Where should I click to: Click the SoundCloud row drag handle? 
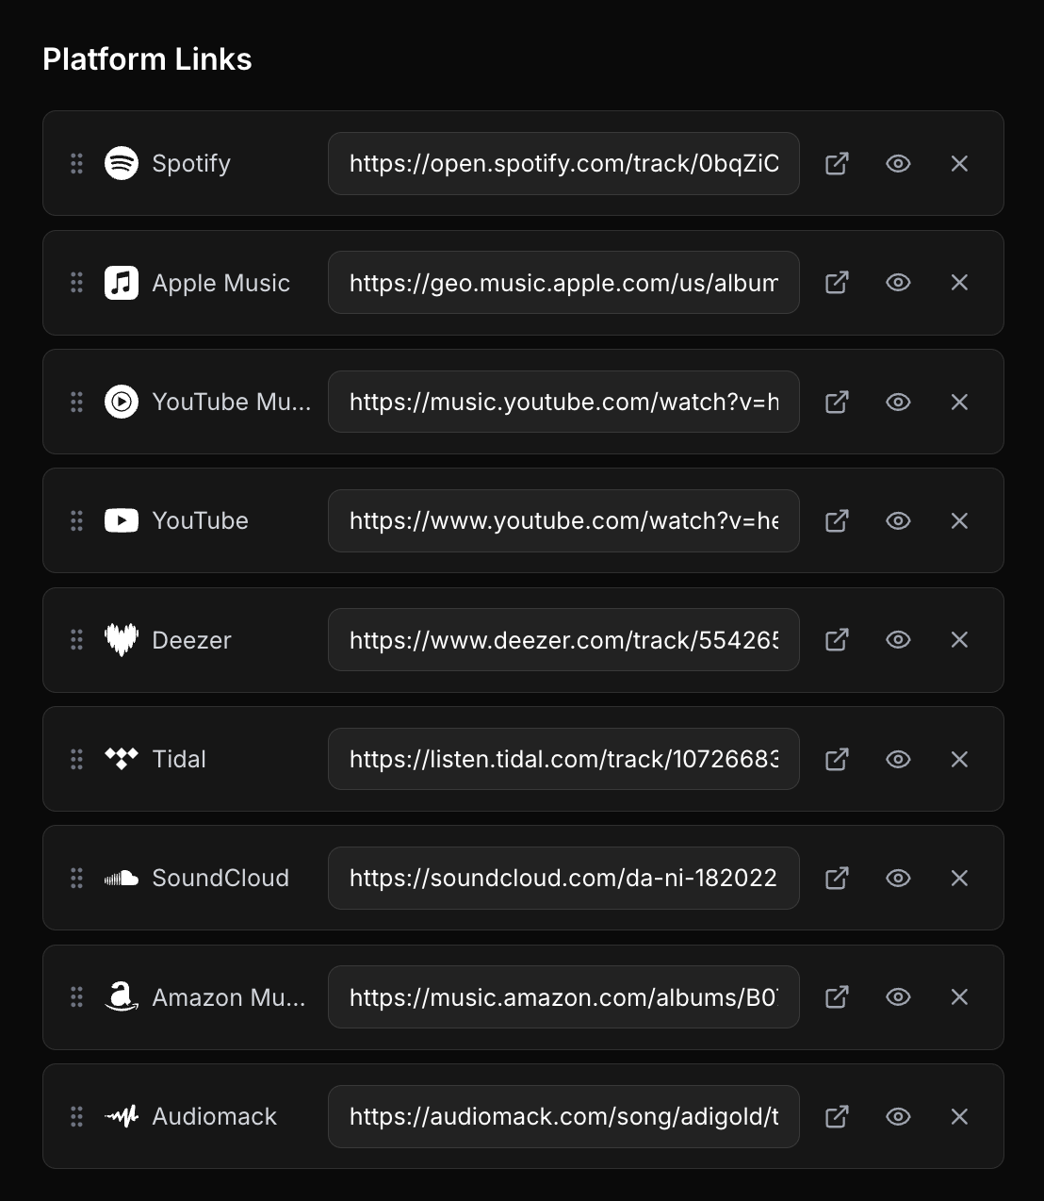[77, 879]
